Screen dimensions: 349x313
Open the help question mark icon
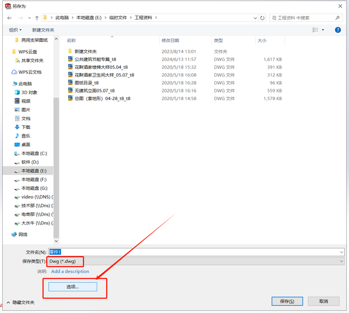pos(338,30)
